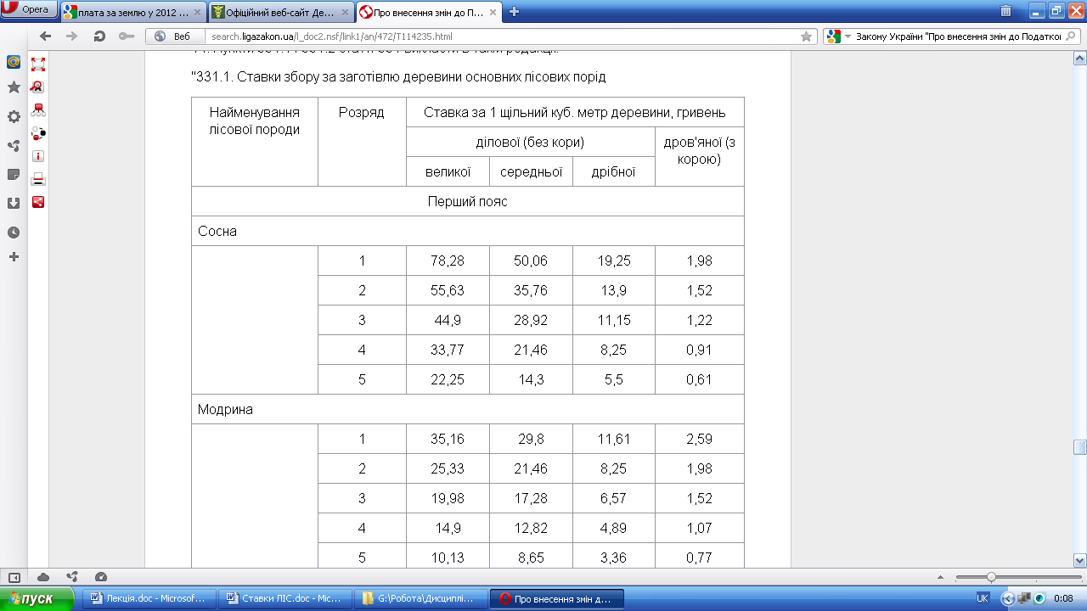Bookmark page with address bar star
The height and width of the screenshot is (611, 1087).
[x=806, y=36]
